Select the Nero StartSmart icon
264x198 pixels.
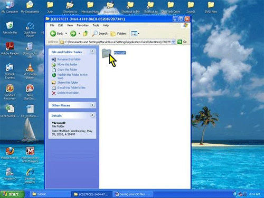coord(30,92)
